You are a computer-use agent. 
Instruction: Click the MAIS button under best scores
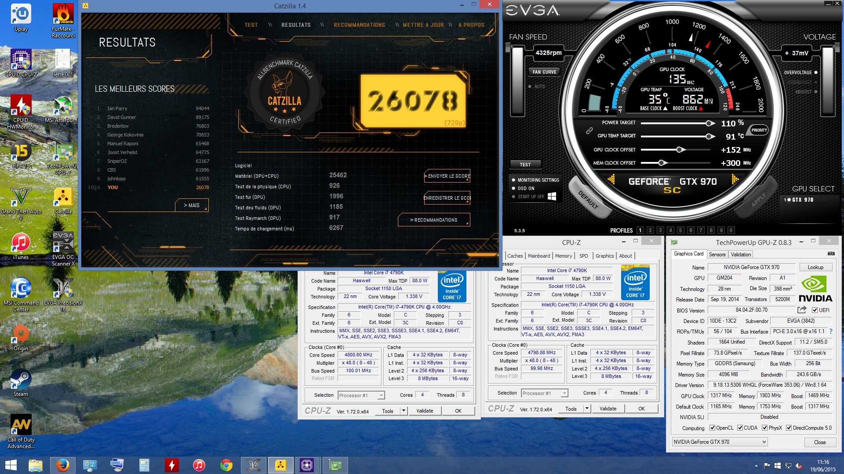tap(192, 205)
